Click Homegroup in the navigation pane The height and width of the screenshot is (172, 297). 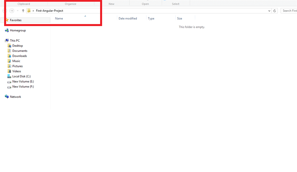[x=17, y=30]
